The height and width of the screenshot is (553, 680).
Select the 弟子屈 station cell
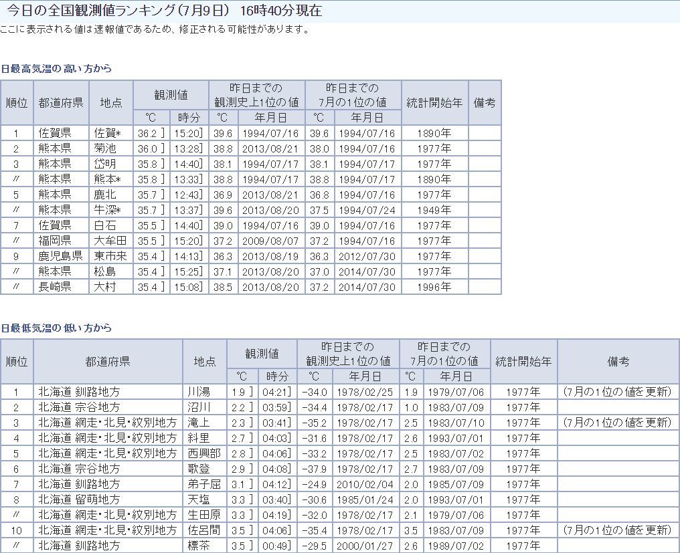pyautogui.click(x=203, y=484)
